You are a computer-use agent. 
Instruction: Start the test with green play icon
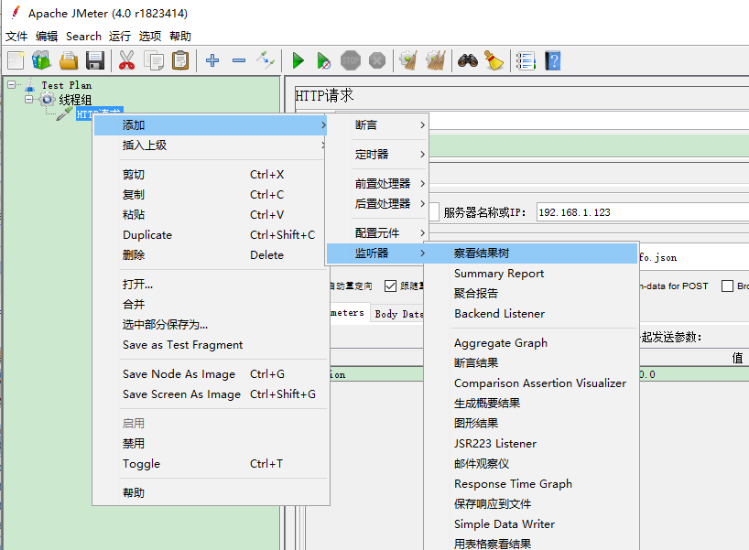[299, 60]
